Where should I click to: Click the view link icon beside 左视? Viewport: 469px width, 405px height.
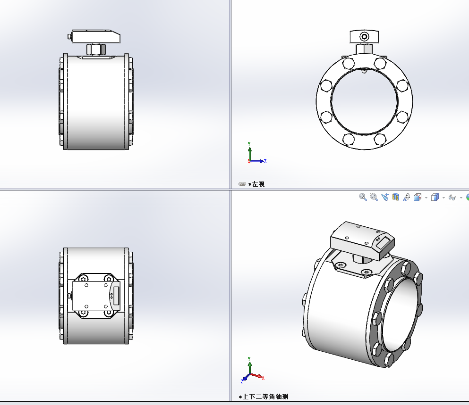[x=242, y=184]
